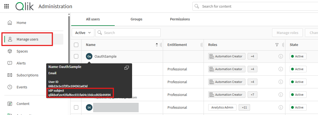Click the State column header
The image size is (318, 115).
(x=294, y=45)
